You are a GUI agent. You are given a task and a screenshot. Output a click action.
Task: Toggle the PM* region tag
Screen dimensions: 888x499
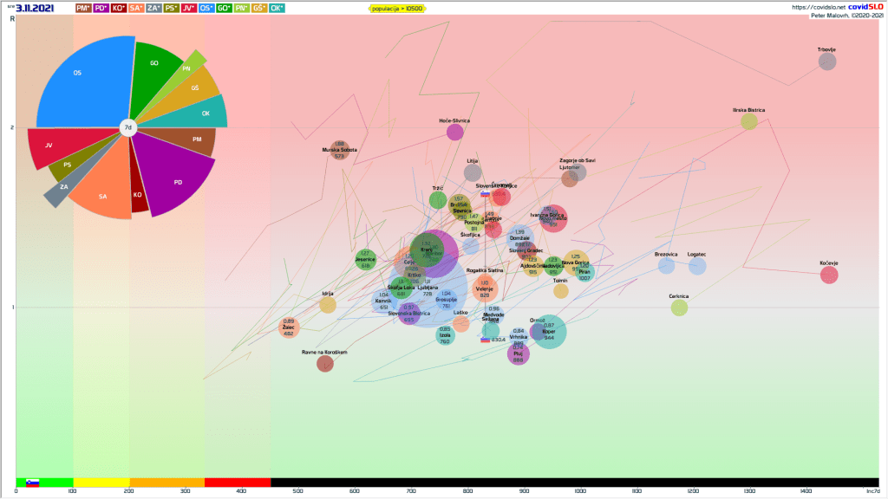[83, 8]
